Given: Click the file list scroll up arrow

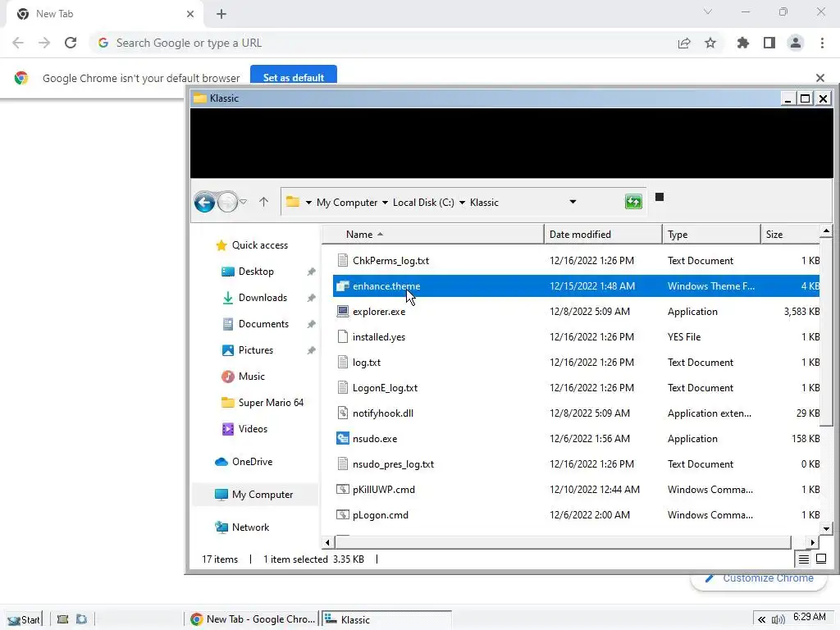Looking at the screenshot, I should click(826, 231).
